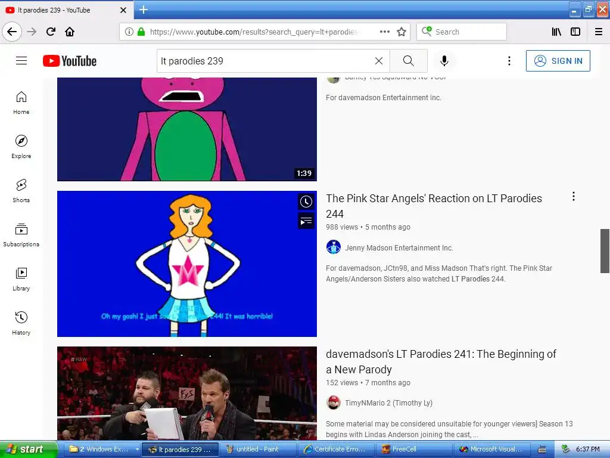This screenshot has height=458, width=610.
Task: Open page actions three-dot menu in address bar
Action: pos(384,32)
